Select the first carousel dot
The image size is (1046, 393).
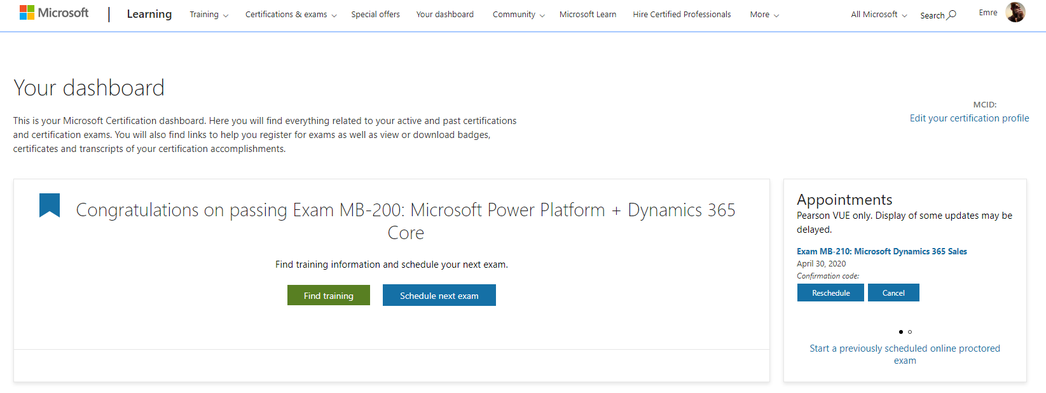click(900, 332)
